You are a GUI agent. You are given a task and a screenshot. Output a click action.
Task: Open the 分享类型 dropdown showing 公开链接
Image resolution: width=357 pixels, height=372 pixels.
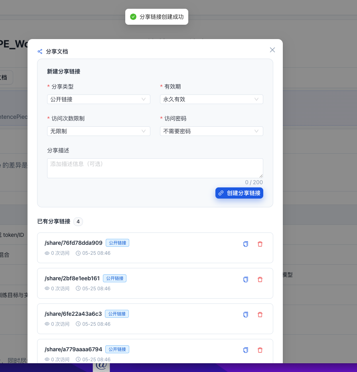[99, 99]
